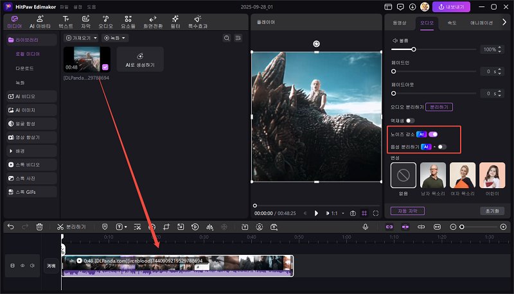Image resolution: width=514 pixels, height=294 pixels.
Task: Open 스톡 GIFs in the sidebar
Action: 31,192
